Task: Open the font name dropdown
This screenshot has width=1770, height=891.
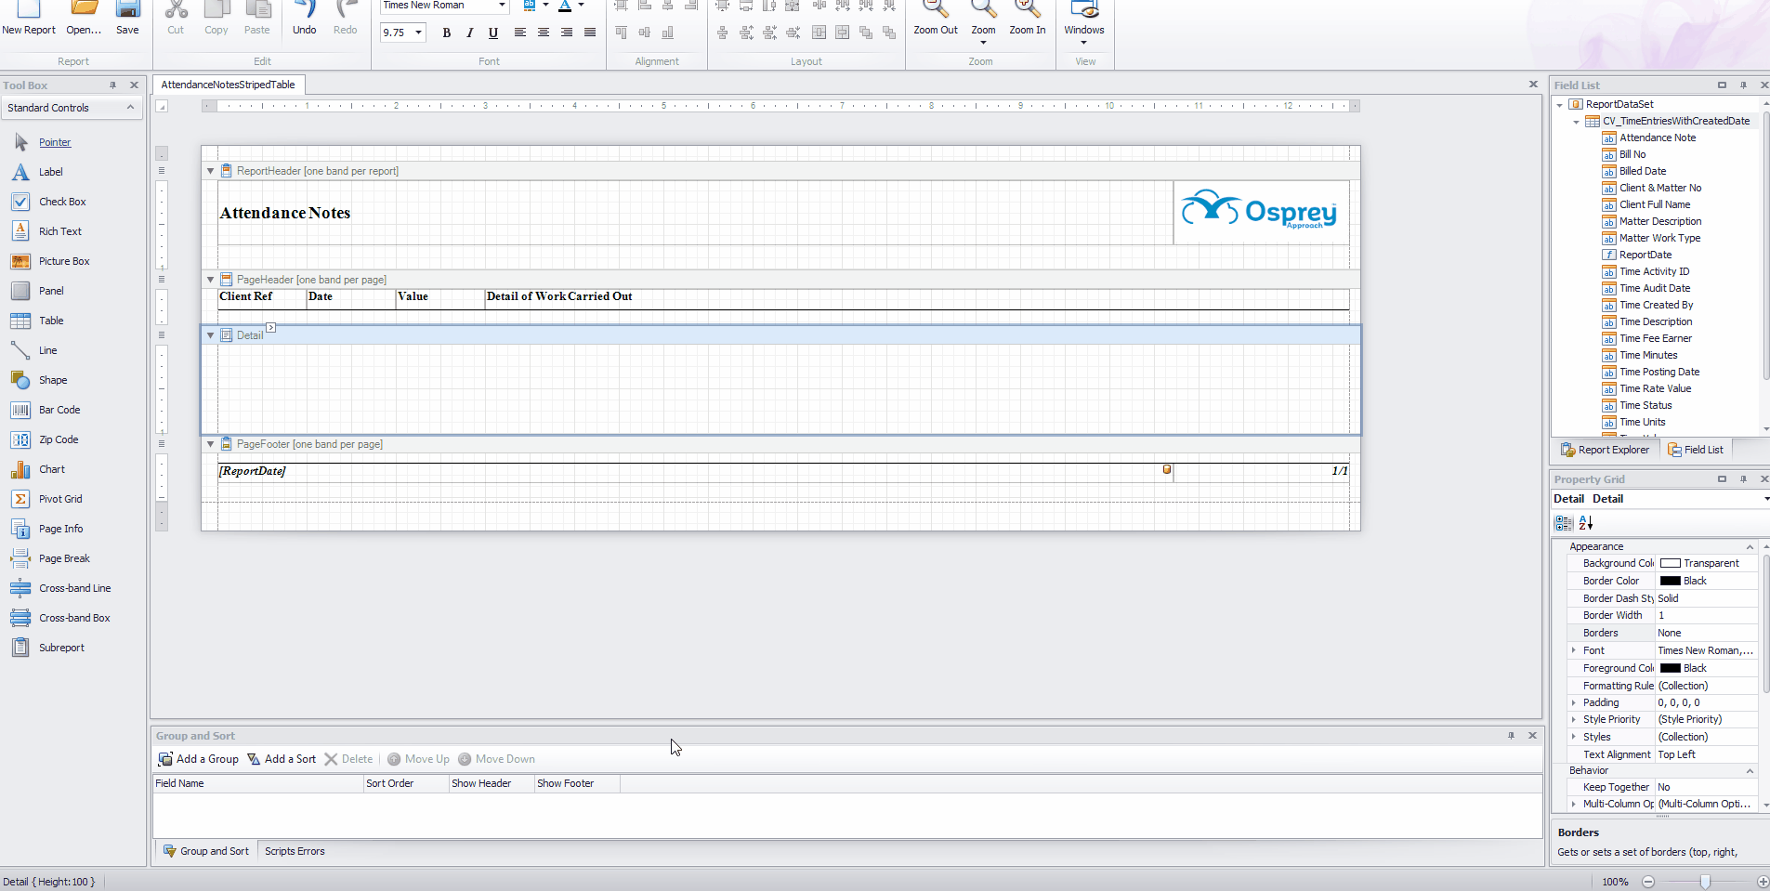Action: [502, 6]
